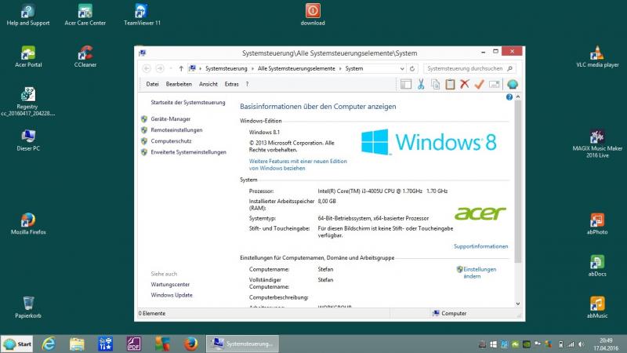This screenshot has width=627, height=353.
Task: Select the abPhoto desktop icon
Action: (x=597, y=224)
